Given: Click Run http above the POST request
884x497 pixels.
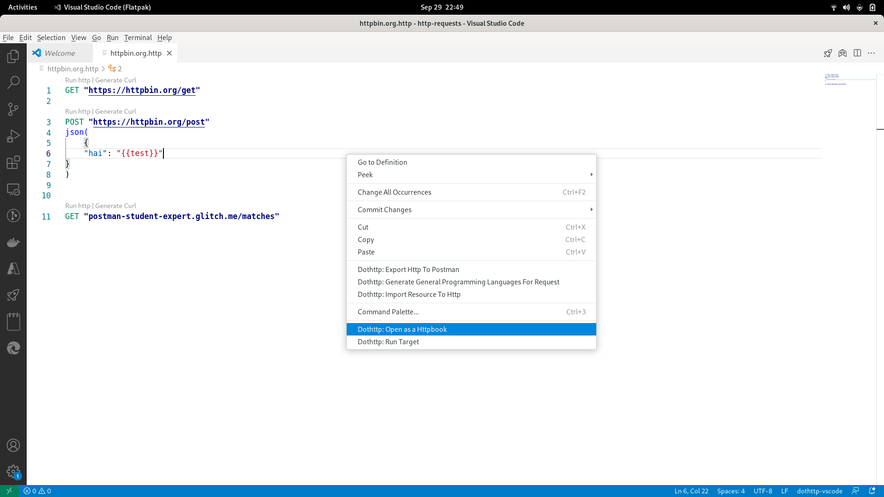Looking at the screenshot, I should 77,111.
